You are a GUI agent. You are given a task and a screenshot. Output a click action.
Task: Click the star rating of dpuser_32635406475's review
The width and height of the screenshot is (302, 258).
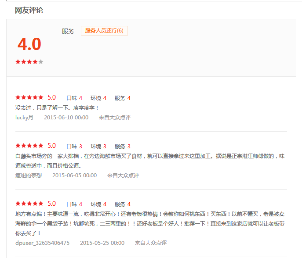[x=29, y=204]
